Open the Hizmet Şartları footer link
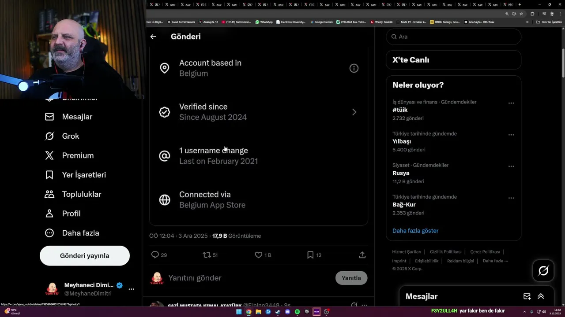The width and height of the screenshot is (565, 317). [x=407, y=252]
